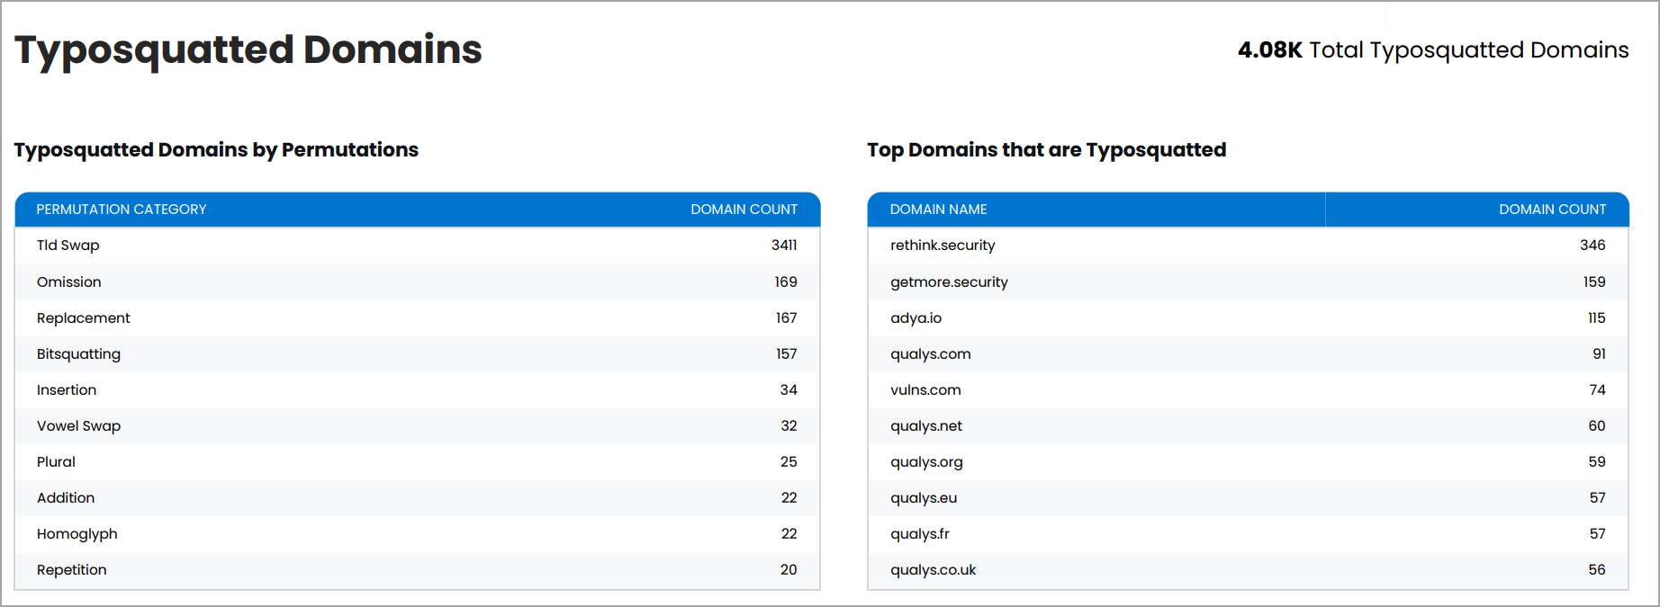Click the 25 count for Plural

click(789, 462)
